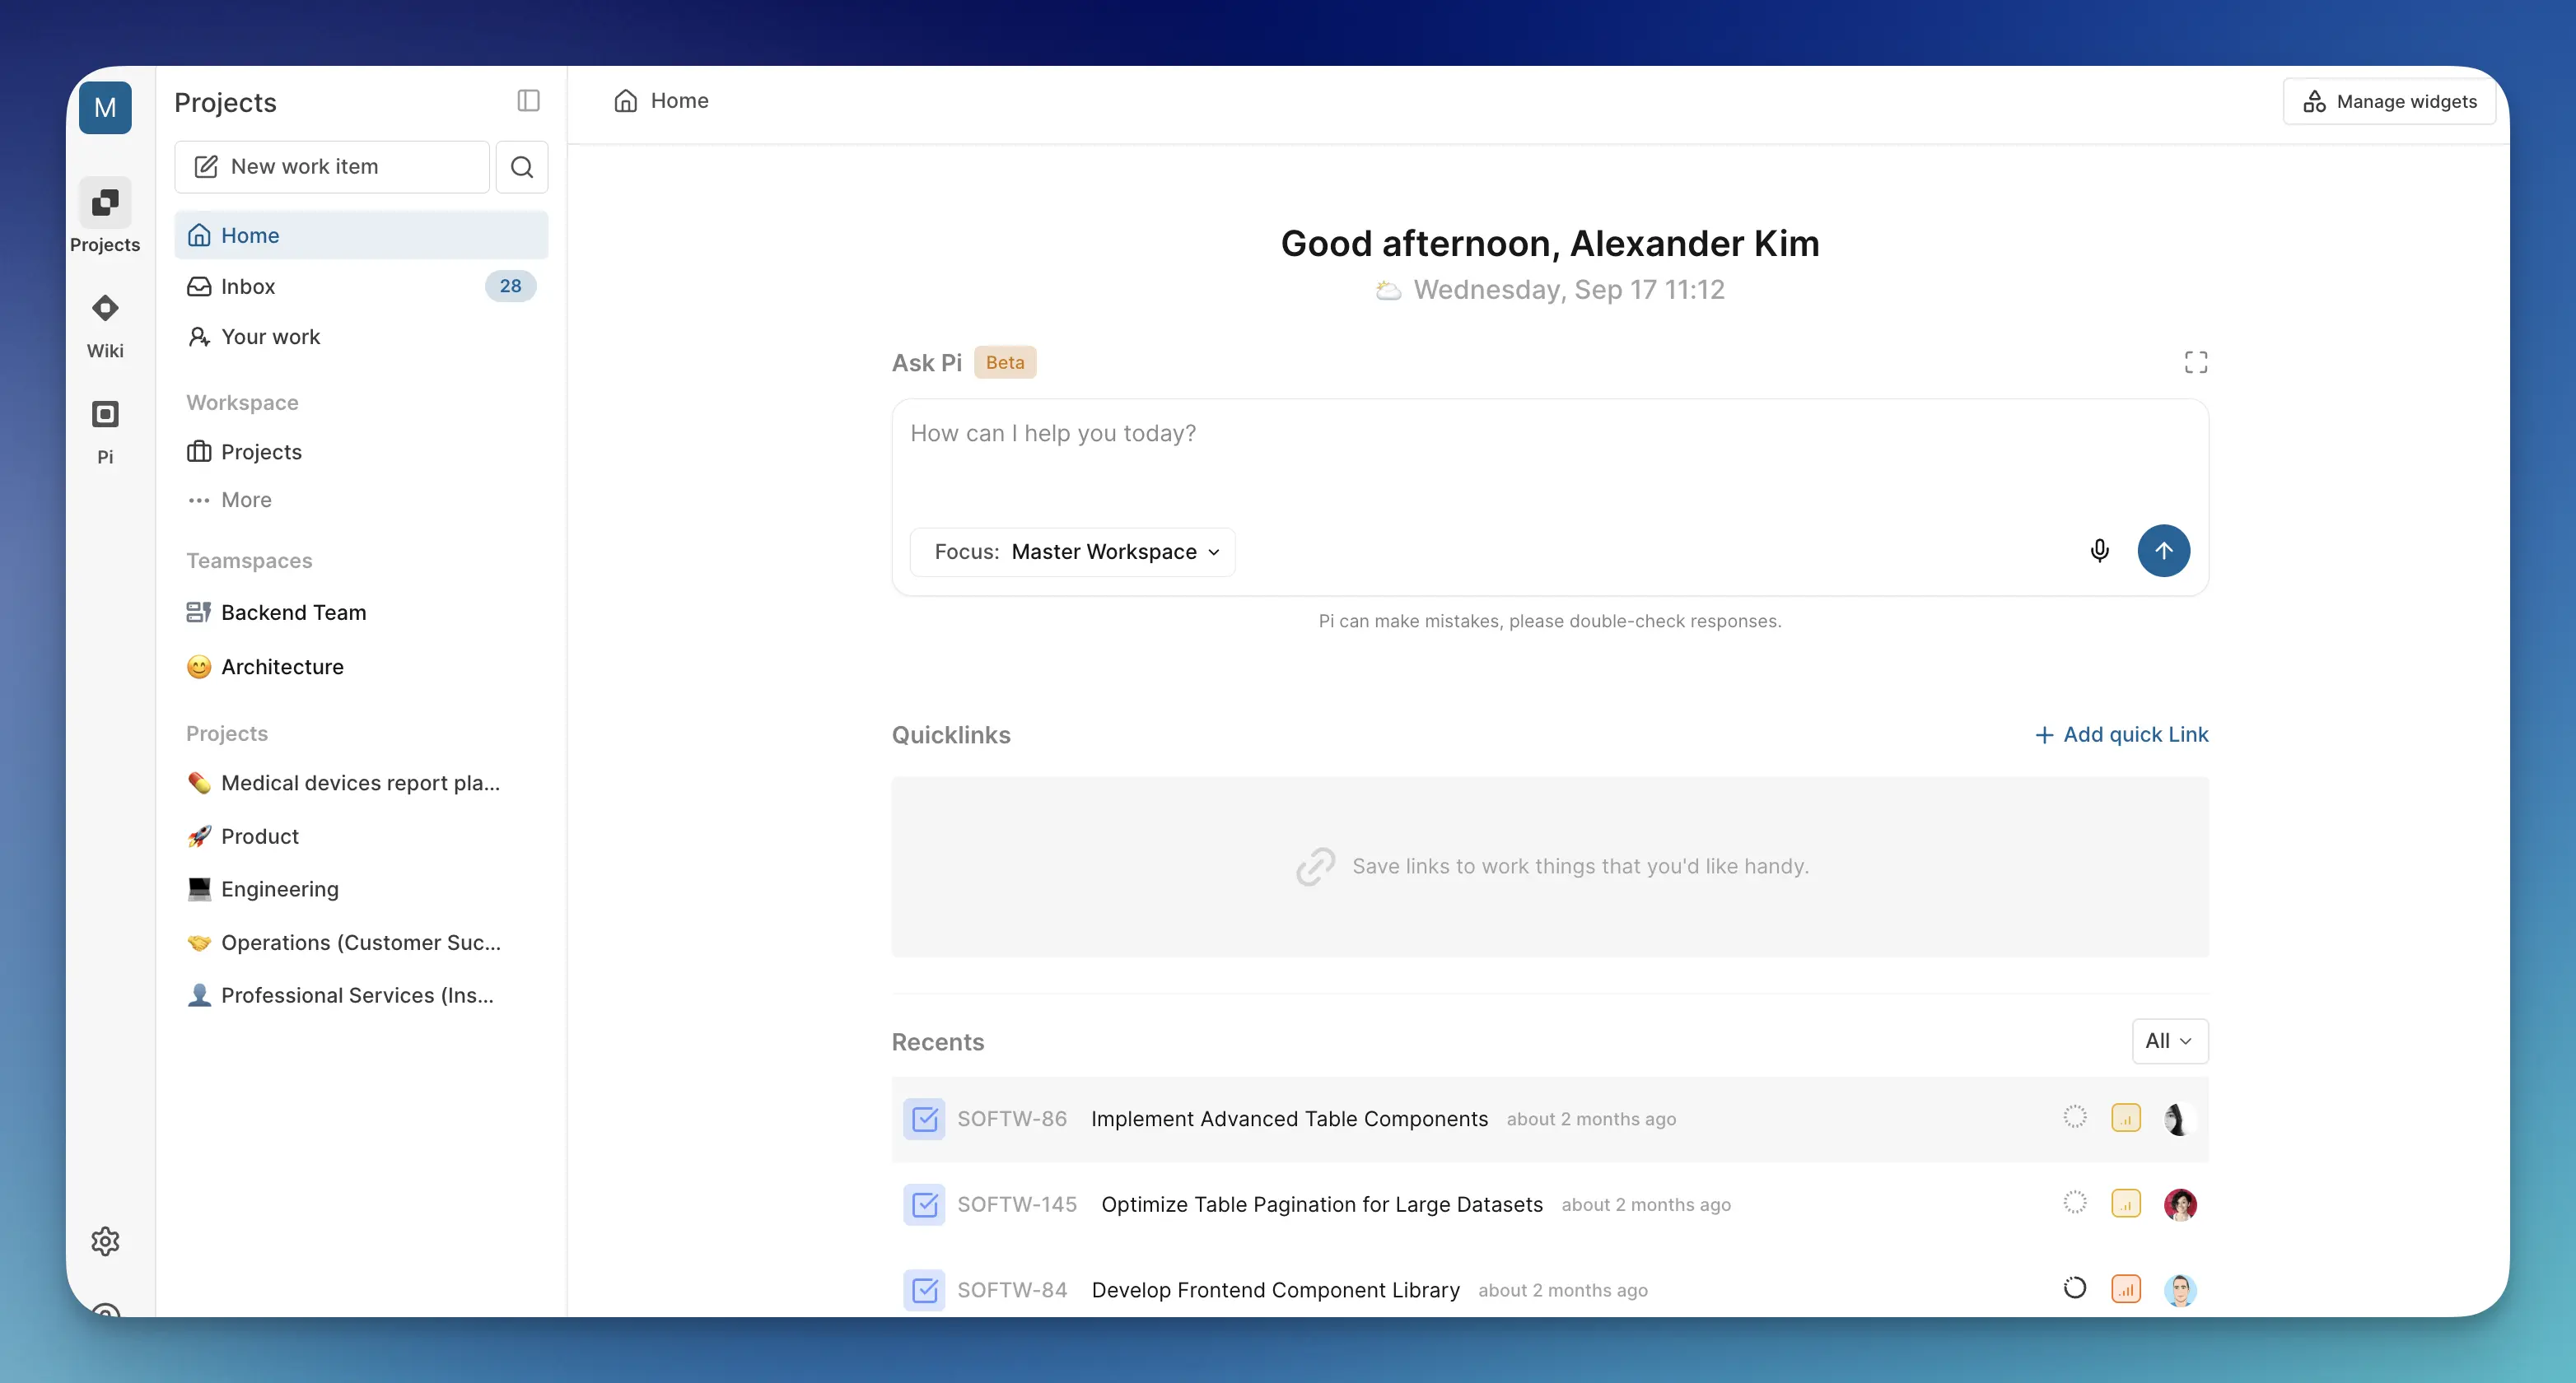The width and height of the screenshot is (2576, 1383).
Task: Click the Projects section header above project list
Action: [227, 733]
